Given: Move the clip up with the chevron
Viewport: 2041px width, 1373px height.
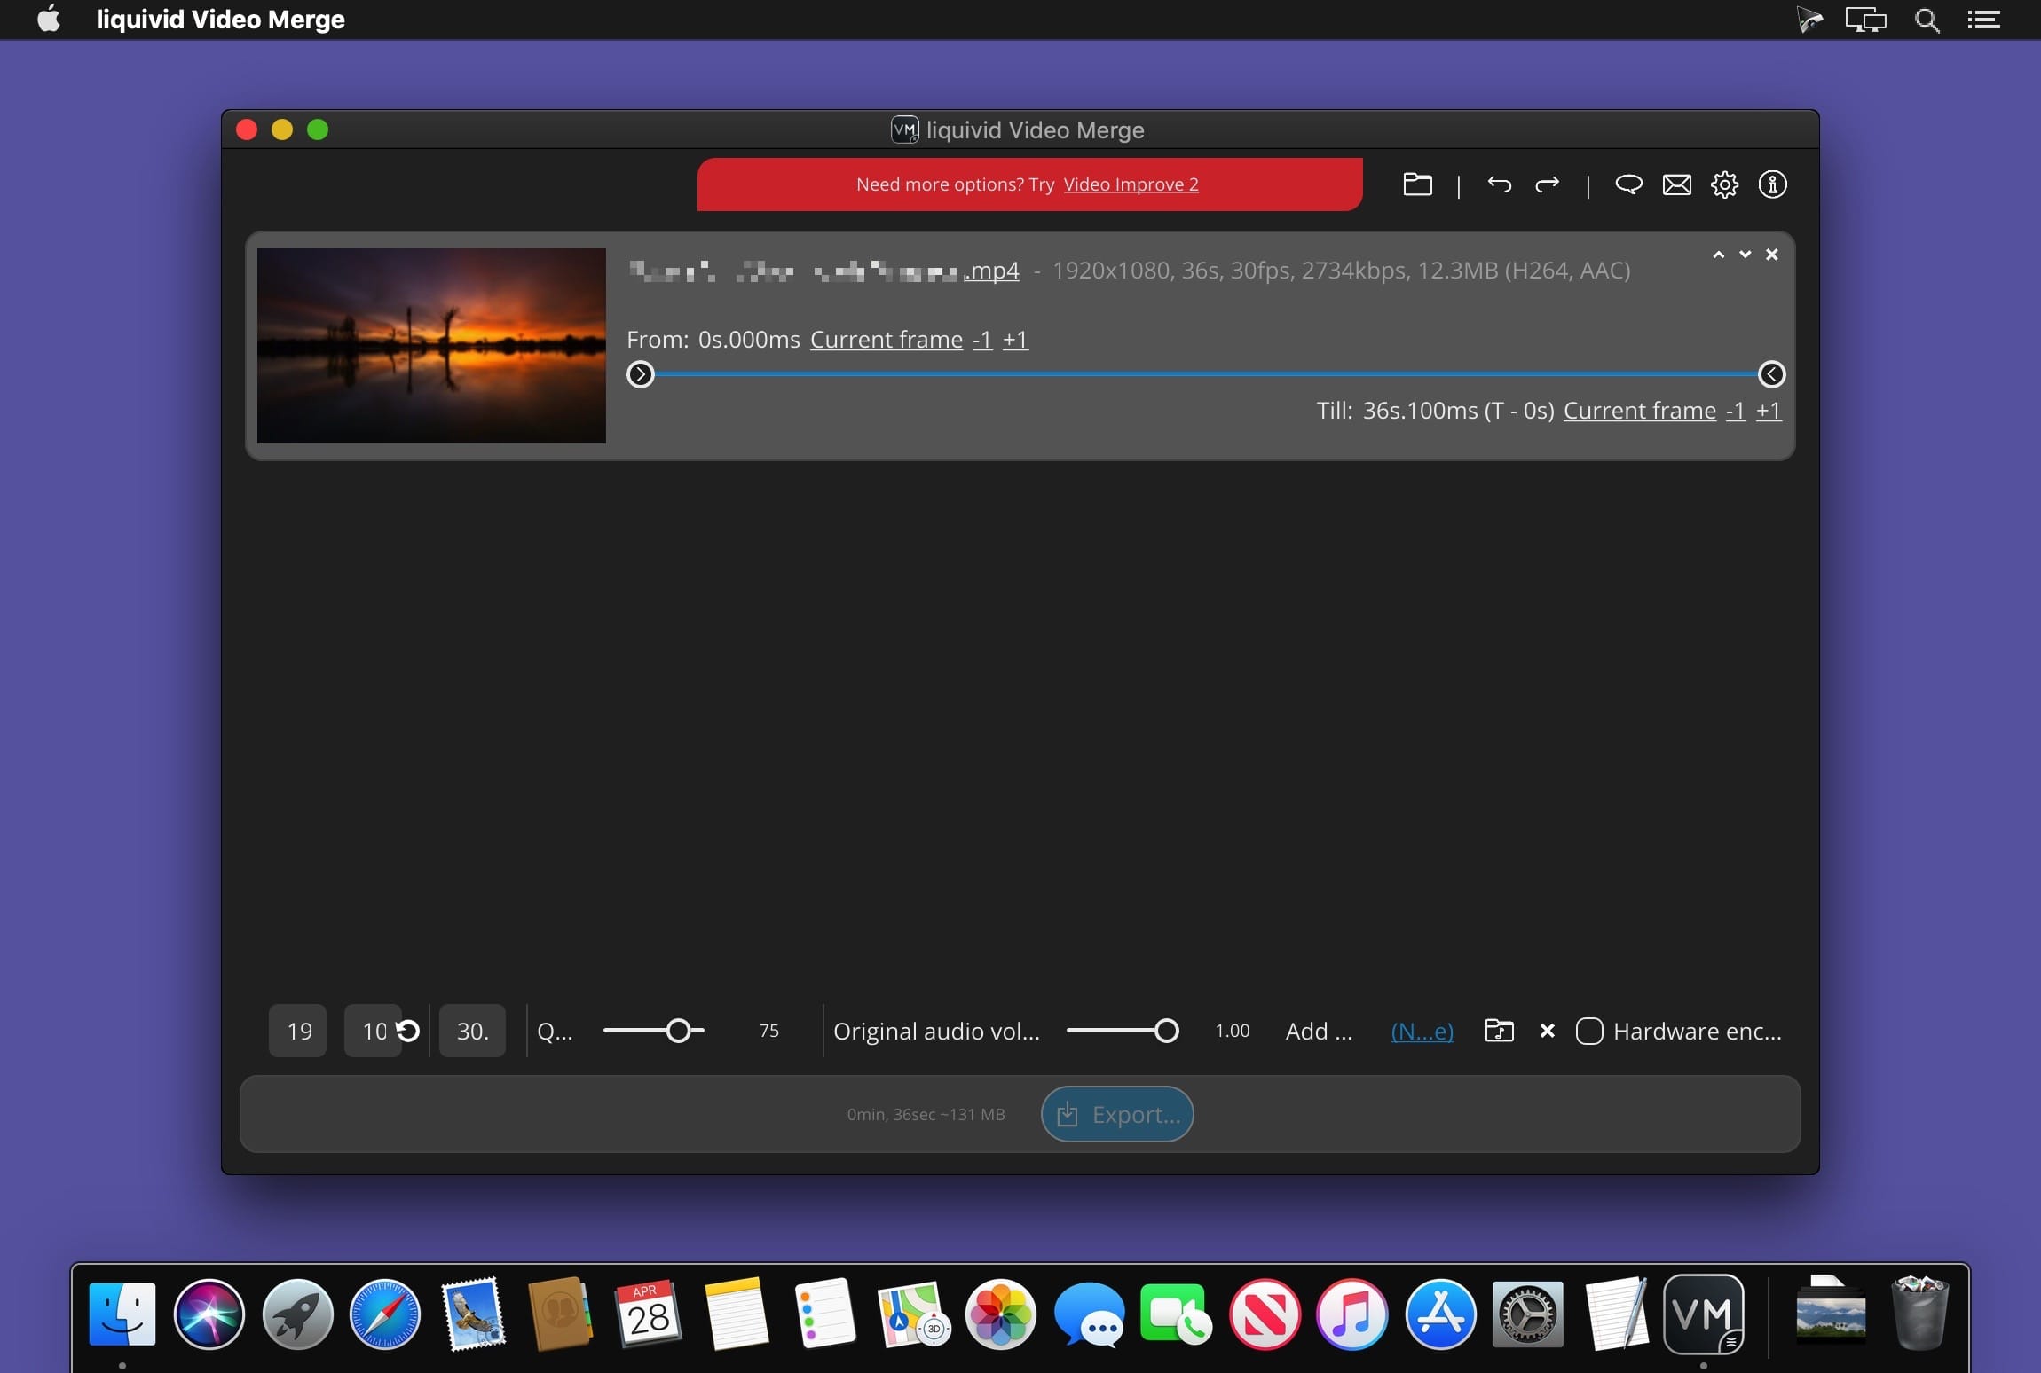Looking at the screenshot, I should tap(1718, 255).
